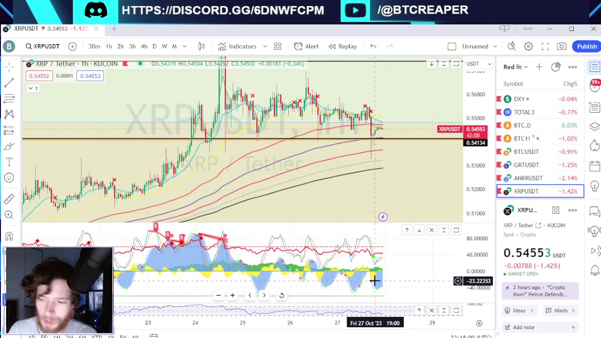Toggle the layout select checkbox square
This screenshot has width=601, height=338.
point(452,46)
